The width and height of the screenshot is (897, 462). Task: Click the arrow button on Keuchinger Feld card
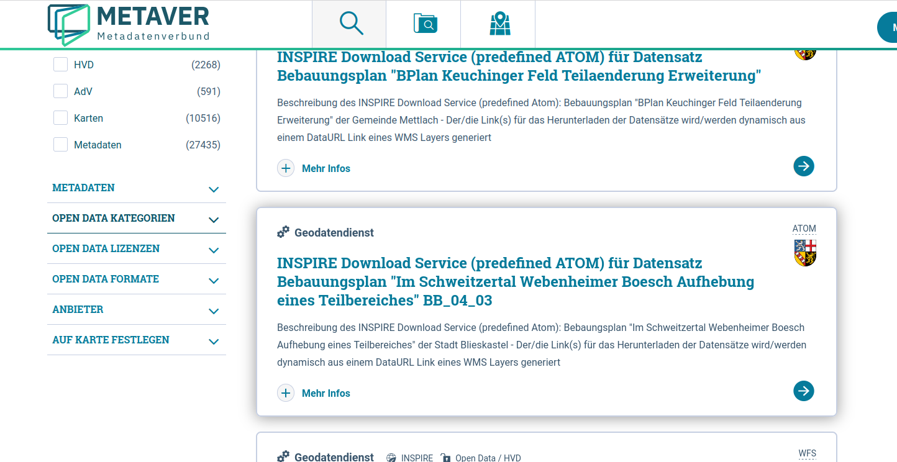click(804, 166)
